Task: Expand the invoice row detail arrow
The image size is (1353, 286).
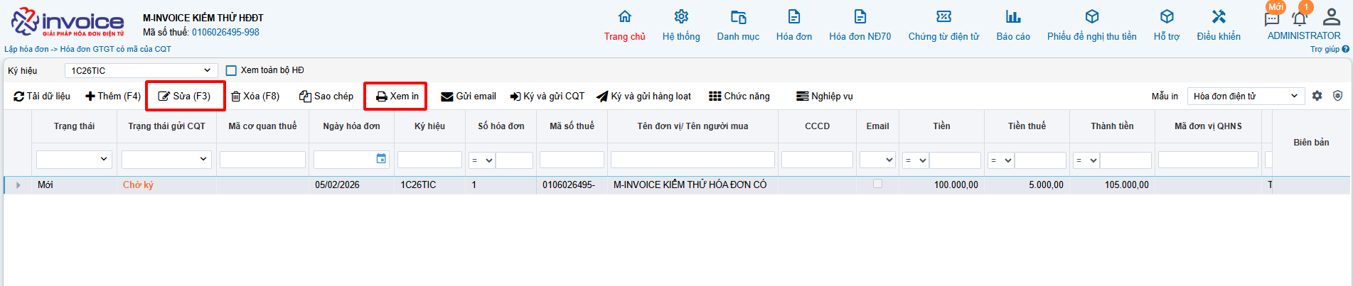Action: (x=18, y=185)
